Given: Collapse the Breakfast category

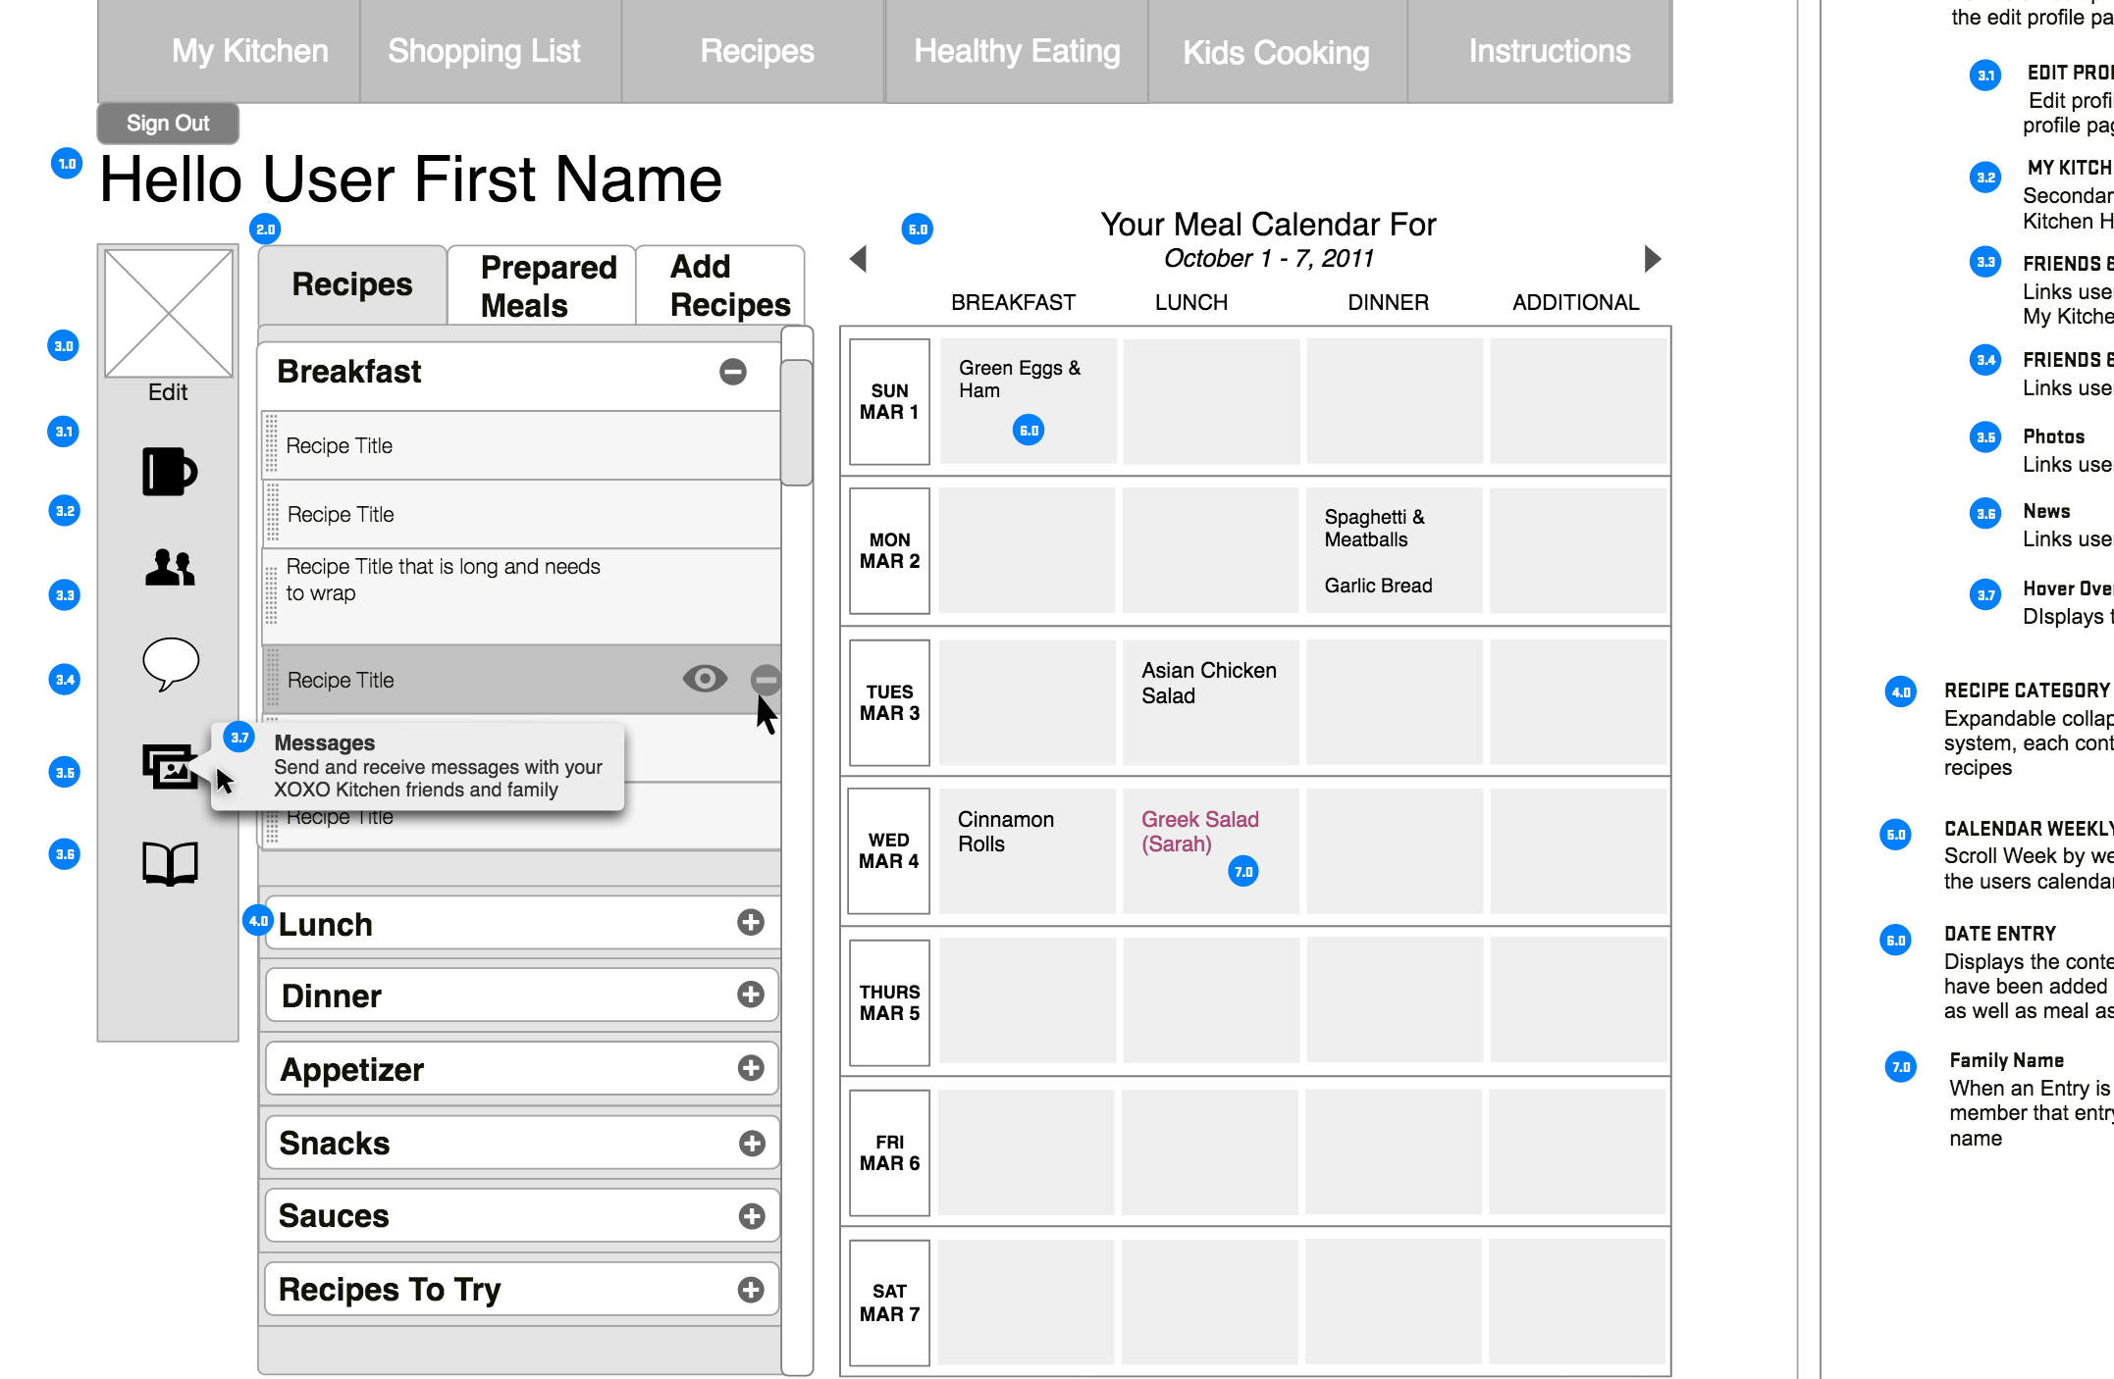Looking at the screenshot, I should (x=733, y=372).
